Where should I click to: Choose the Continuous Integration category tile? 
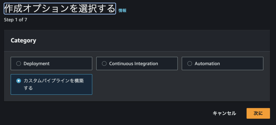[x=137, y=63]
